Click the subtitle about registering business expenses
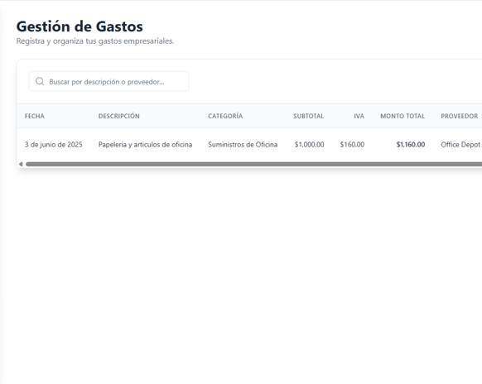Screen dimensions: 482x384 (95, 41)
